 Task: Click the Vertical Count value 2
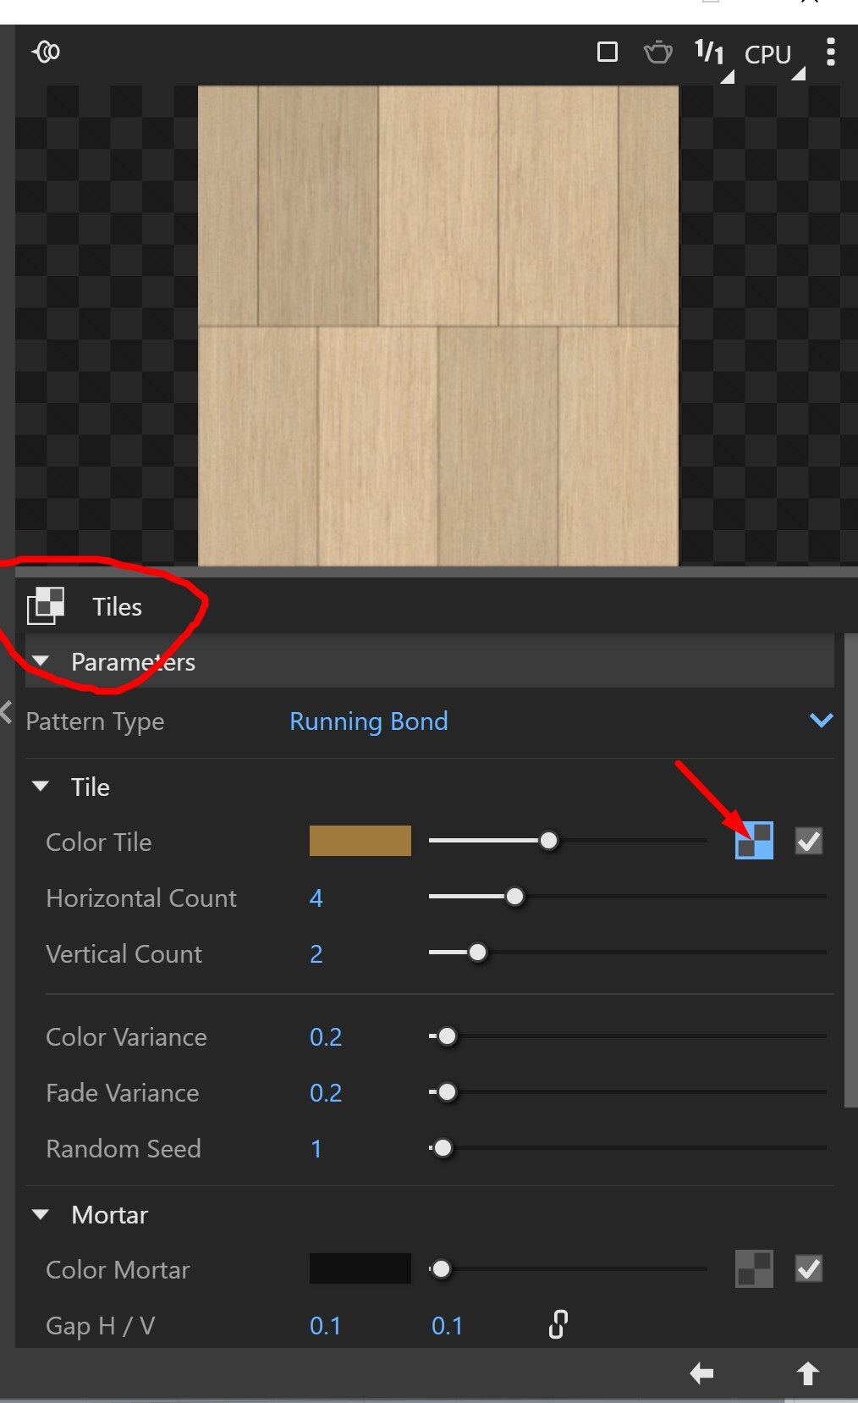pyautogui.click(x=316, y=954)
